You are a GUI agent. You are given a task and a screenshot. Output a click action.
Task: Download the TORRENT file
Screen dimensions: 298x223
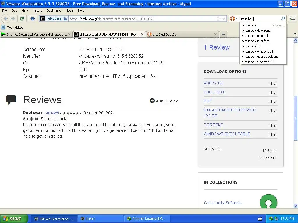tap(213, 125)
